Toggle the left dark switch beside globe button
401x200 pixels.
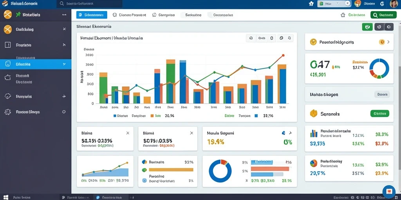point(379,27)
